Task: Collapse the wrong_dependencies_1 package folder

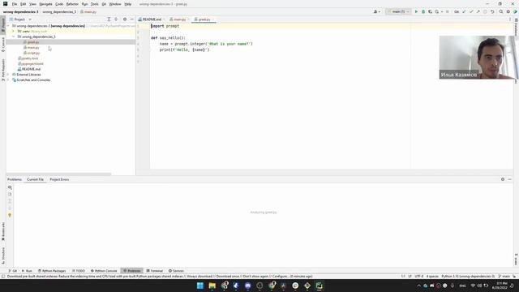Action: [14, 36]
